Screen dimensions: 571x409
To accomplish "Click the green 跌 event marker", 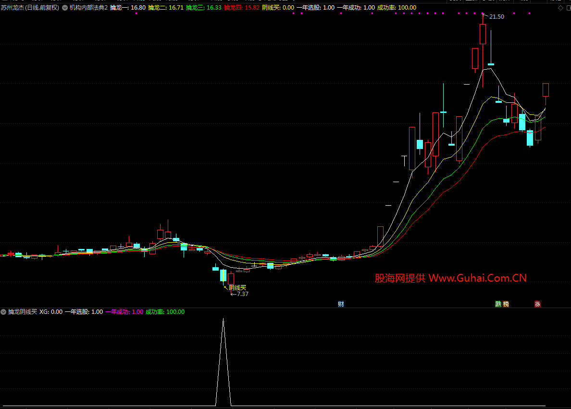I will coord(498,304).
